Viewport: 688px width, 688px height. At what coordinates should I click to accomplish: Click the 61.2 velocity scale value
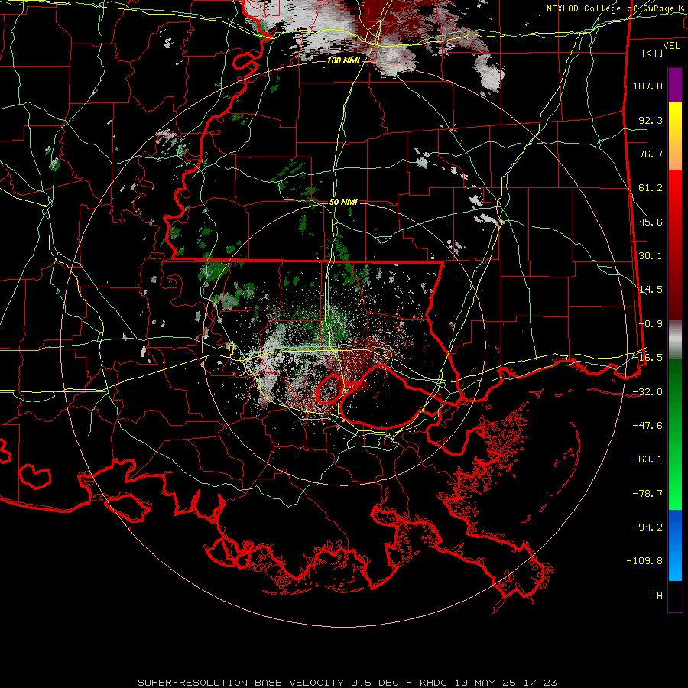[651, 188]
